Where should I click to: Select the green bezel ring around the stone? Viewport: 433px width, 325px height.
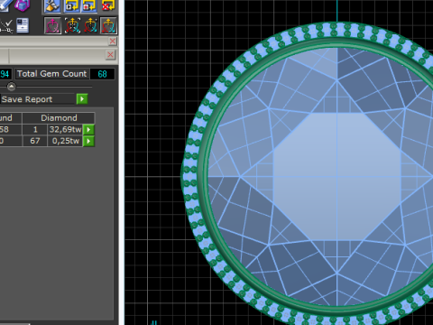[204, 176]
